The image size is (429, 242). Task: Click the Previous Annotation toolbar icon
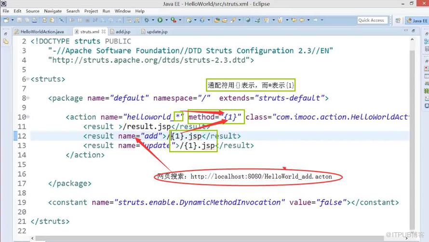coord(280,20)
